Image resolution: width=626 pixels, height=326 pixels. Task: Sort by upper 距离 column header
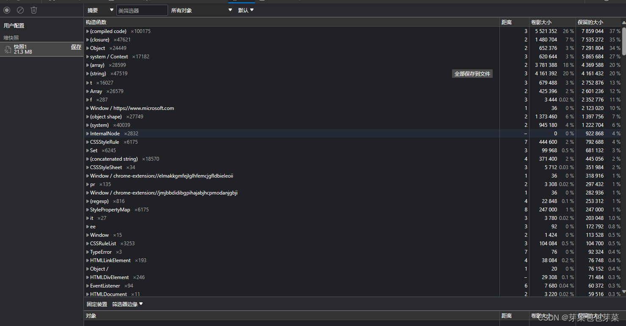click(x=514, y=22)
